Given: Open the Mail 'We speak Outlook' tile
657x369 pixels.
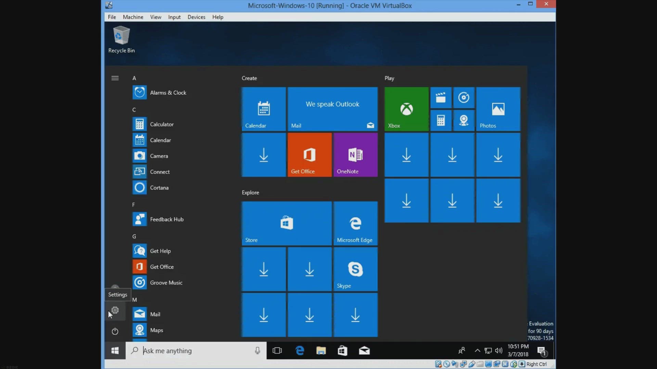Looking at the screenshot, I should [333, 109].
